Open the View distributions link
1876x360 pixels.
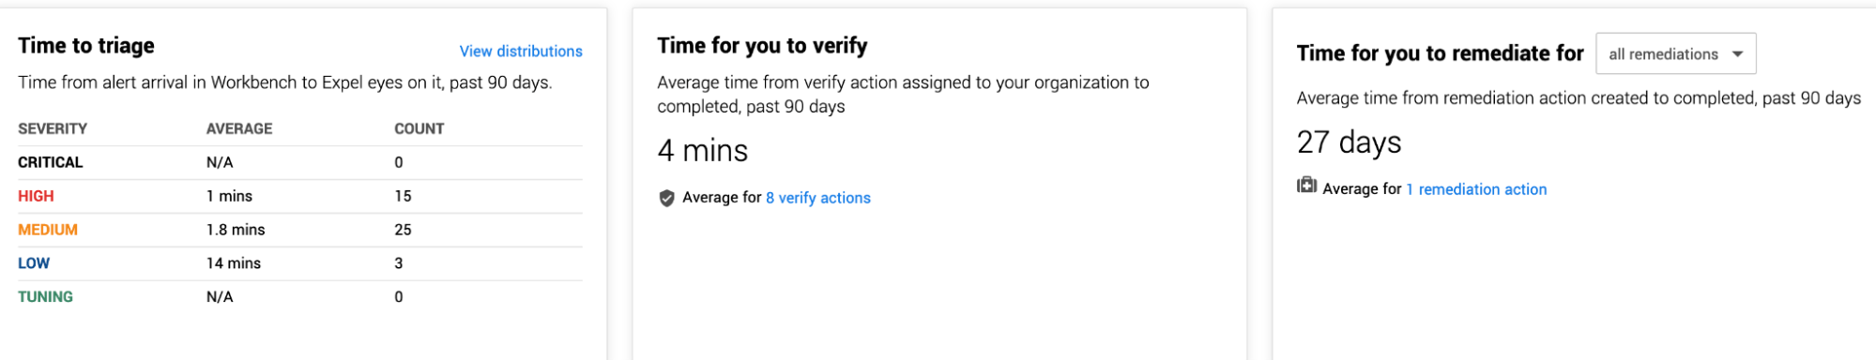pos(521,52)
